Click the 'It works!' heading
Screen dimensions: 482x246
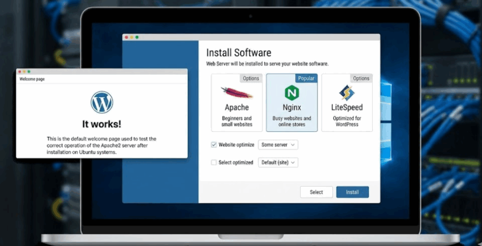pos(102,124)
